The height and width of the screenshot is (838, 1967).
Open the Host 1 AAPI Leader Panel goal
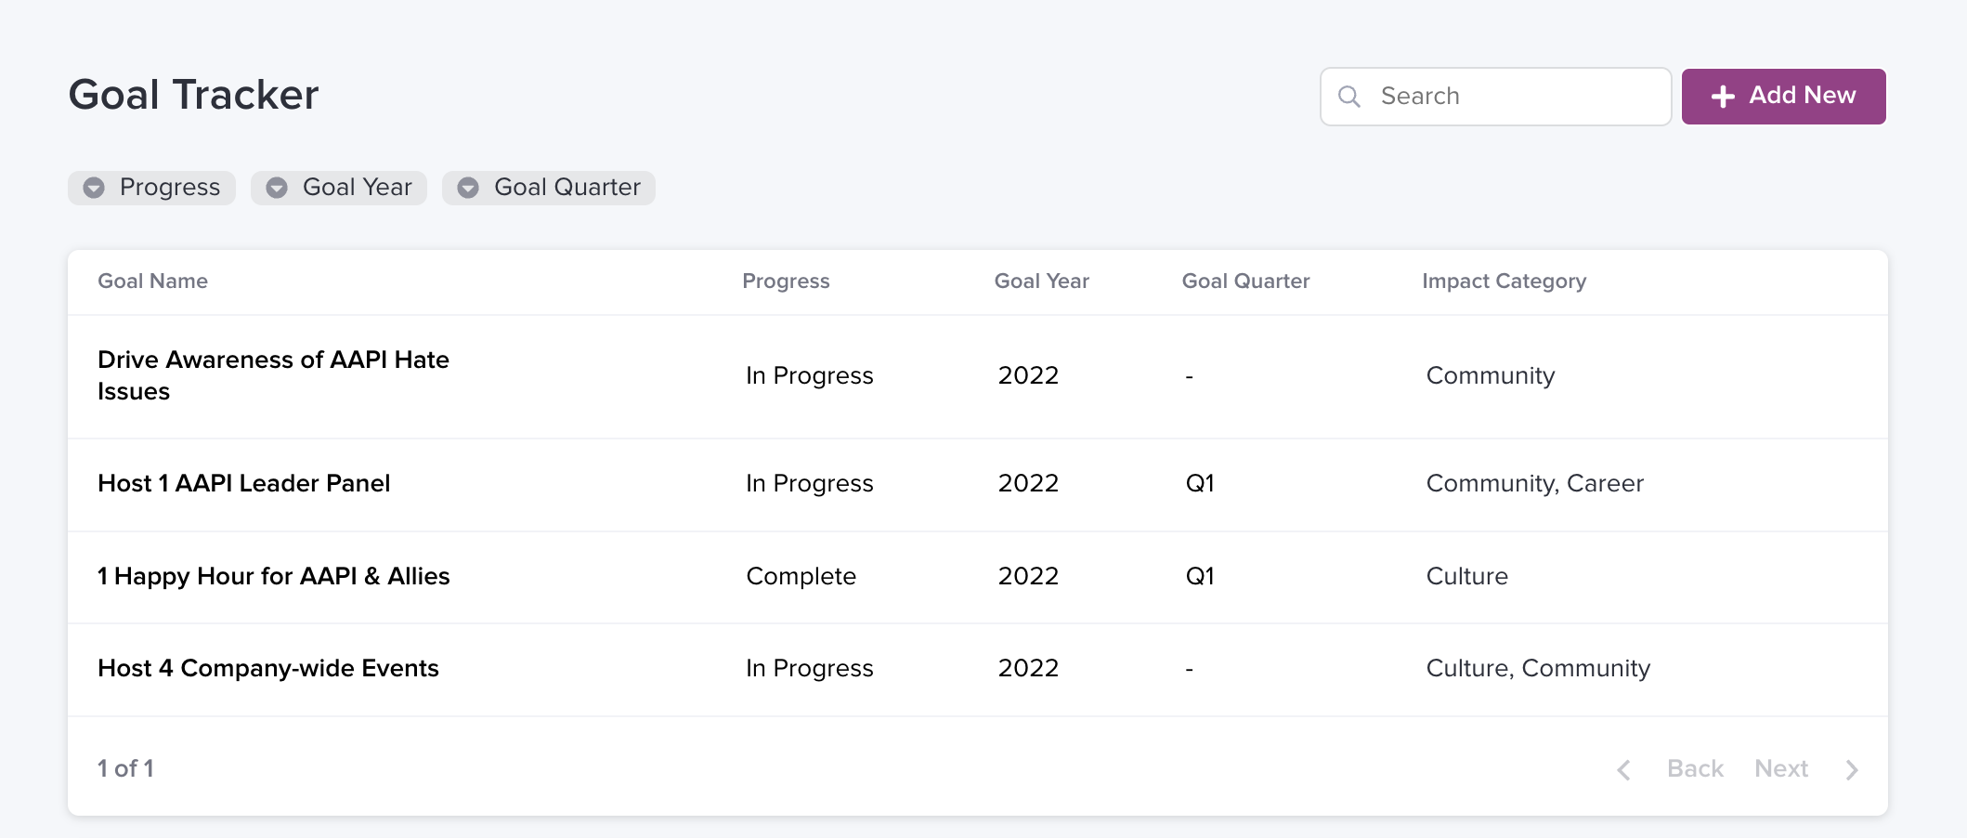(244, 483)
